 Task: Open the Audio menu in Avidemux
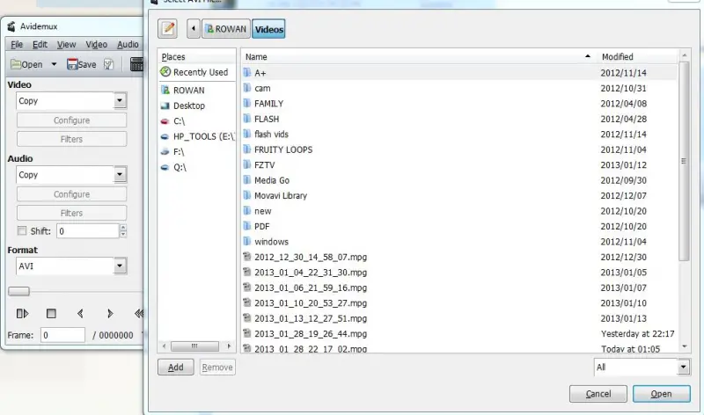[x=128, y=45]
